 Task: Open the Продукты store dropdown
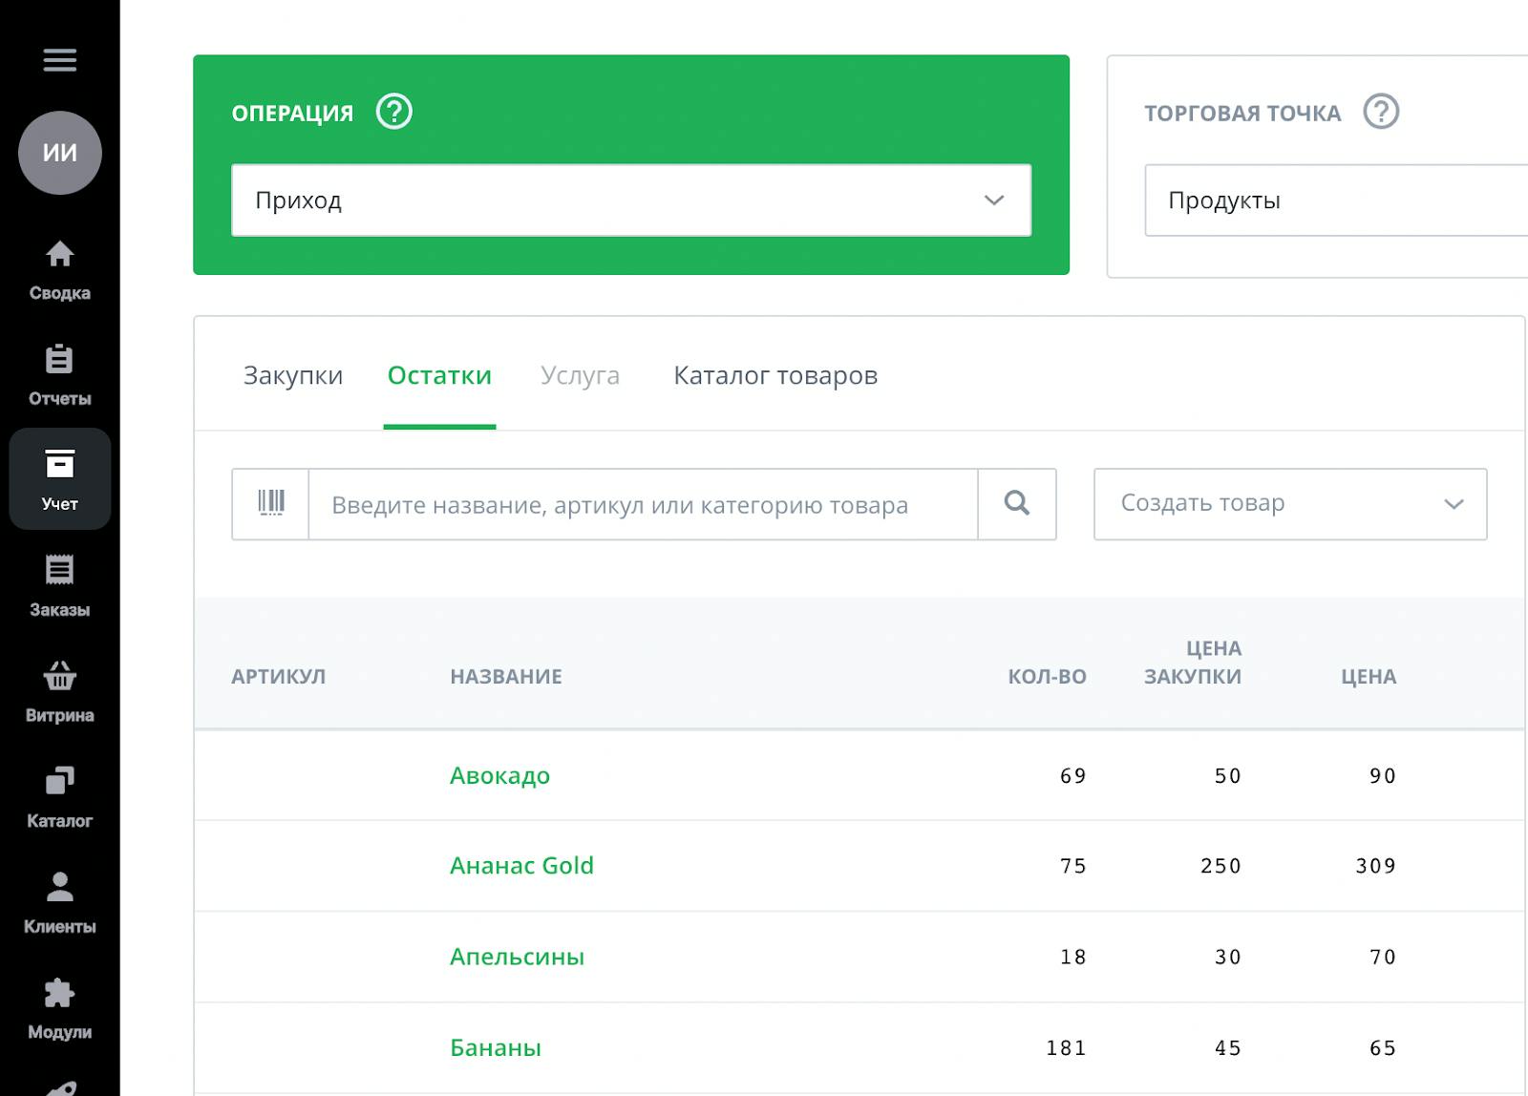coord(1337,200)
